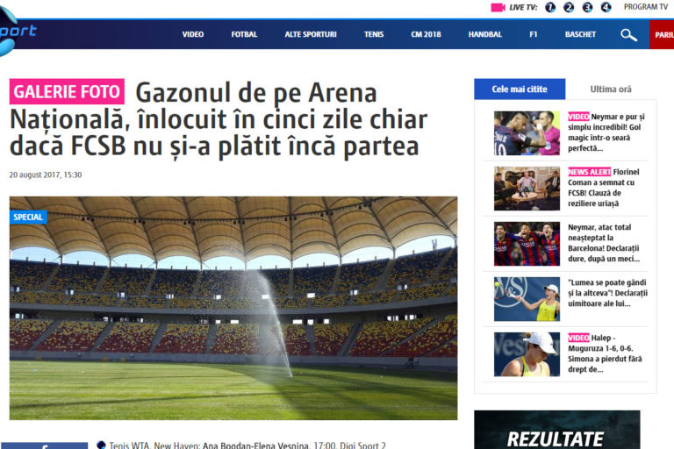The width and height of the screenshot is (674, 449).
Task: Open the PROGRAM TV link
Action: coord(646,7)
